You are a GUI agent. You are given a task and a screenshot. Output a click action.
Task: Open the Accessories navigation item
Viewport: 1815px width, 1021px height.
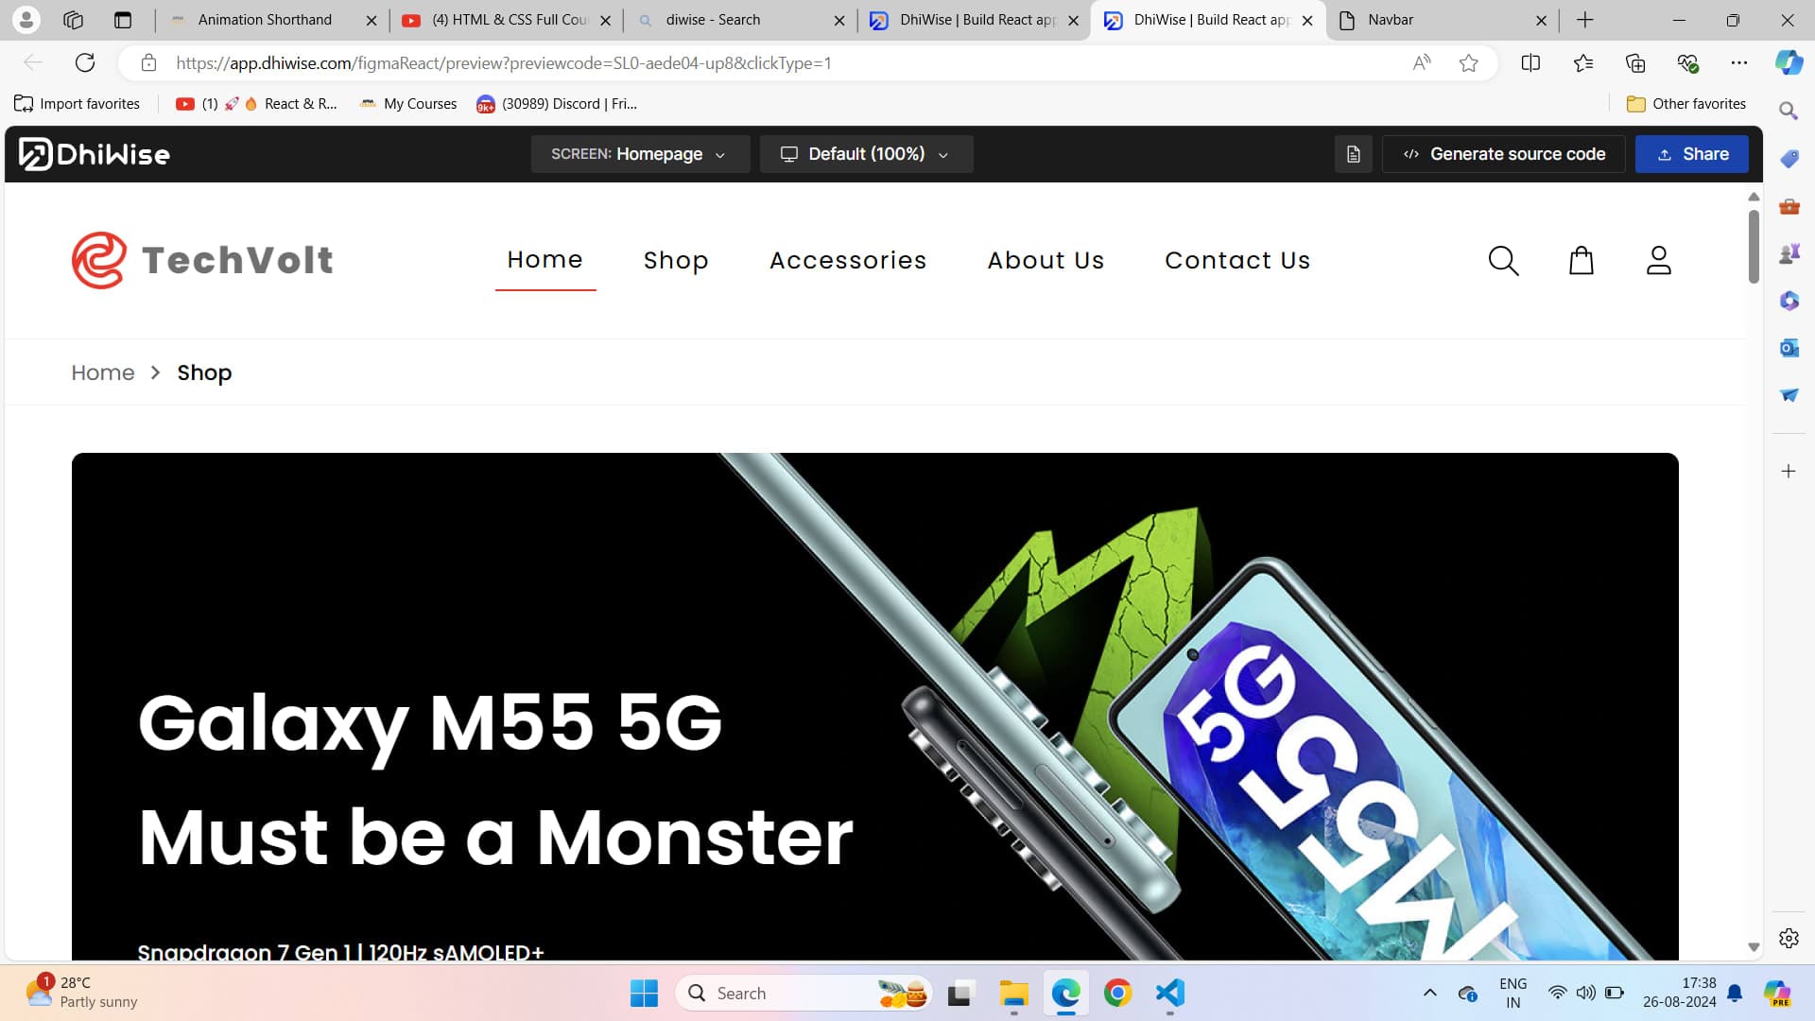click(x=848, y=260)
